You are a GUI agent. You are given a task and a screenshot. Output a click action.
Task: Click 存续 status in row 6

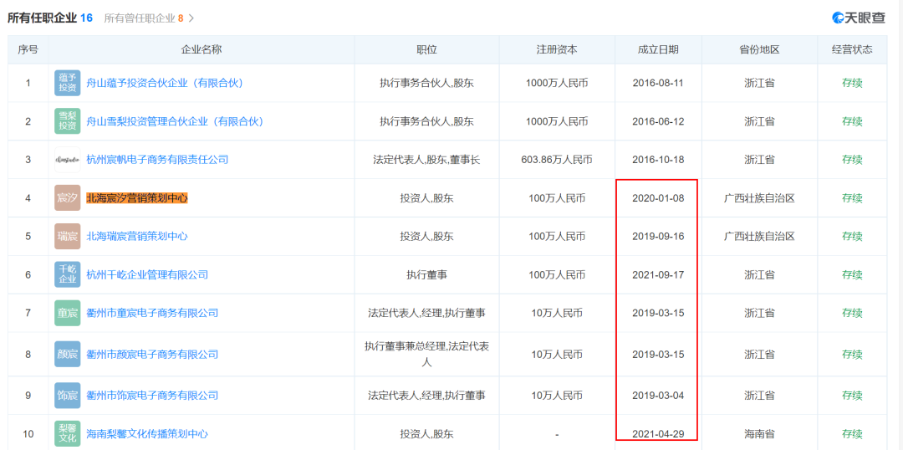tap(852, 274)
